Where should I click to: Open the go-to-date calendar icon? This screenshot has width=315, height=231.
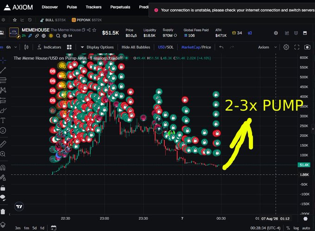point(53,228)
